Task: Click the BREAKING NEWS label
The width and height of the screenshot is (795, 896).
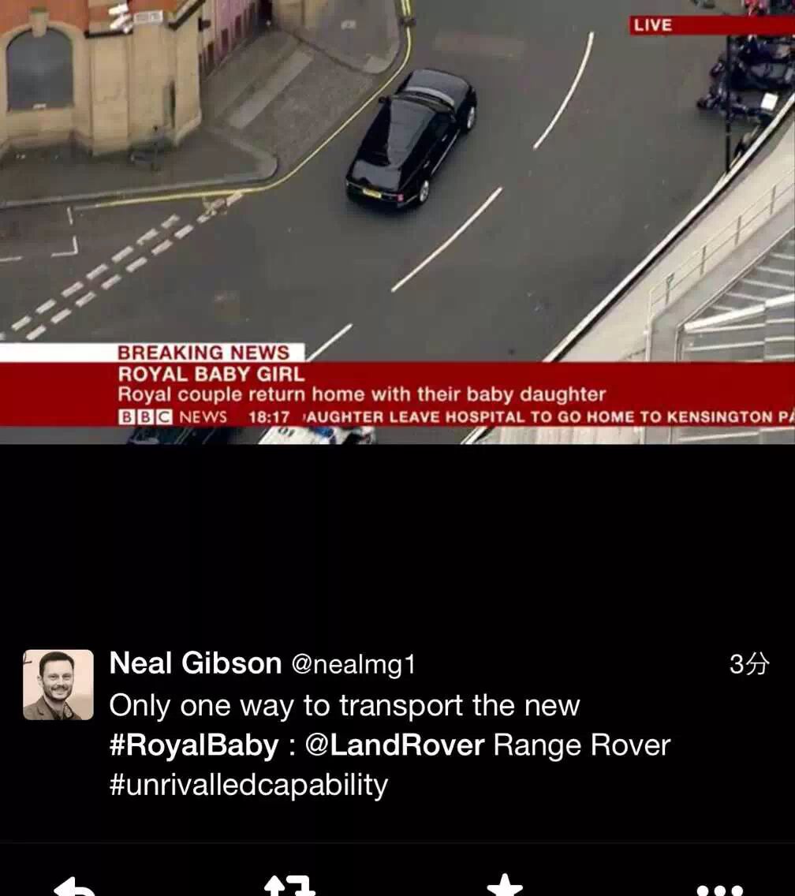Action: pyautogui.click(x=203, y=352)
